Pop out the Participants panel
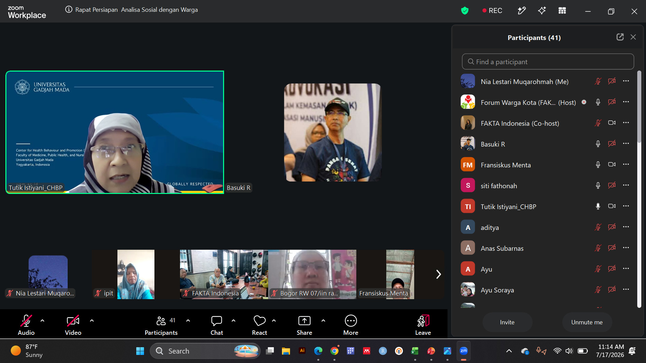The width and height of the screenshot is (646, 363). (x=620, y=37)
